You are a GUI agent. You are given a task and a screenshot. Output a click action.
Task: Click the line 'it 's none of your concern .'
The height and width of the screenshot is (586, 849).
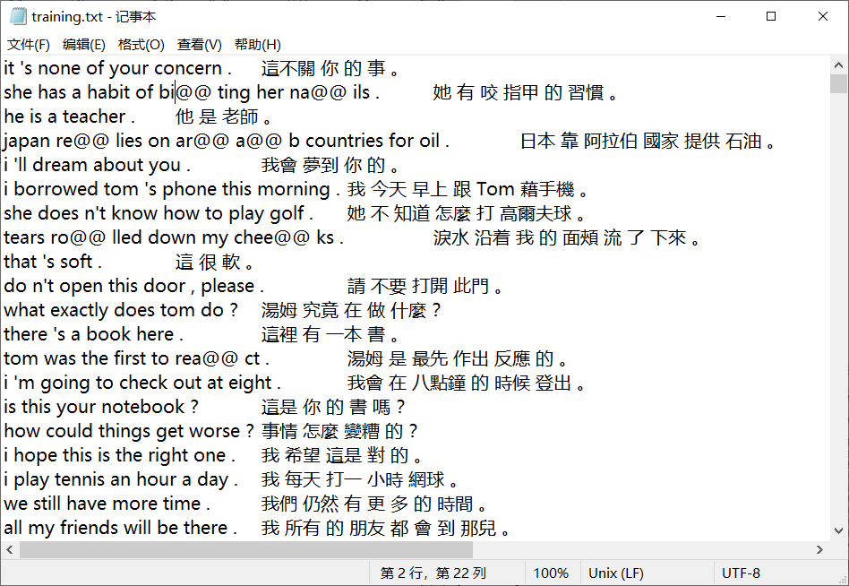tap(117, 68)
